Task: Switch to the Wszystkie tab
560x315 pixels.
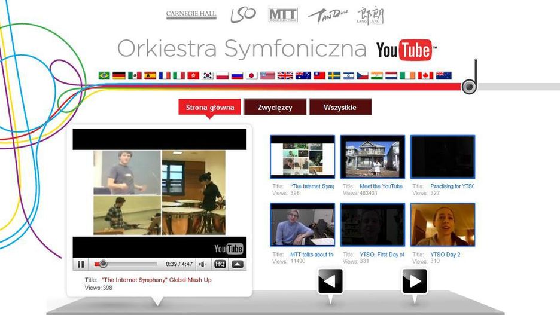Action: click(340, 107)
